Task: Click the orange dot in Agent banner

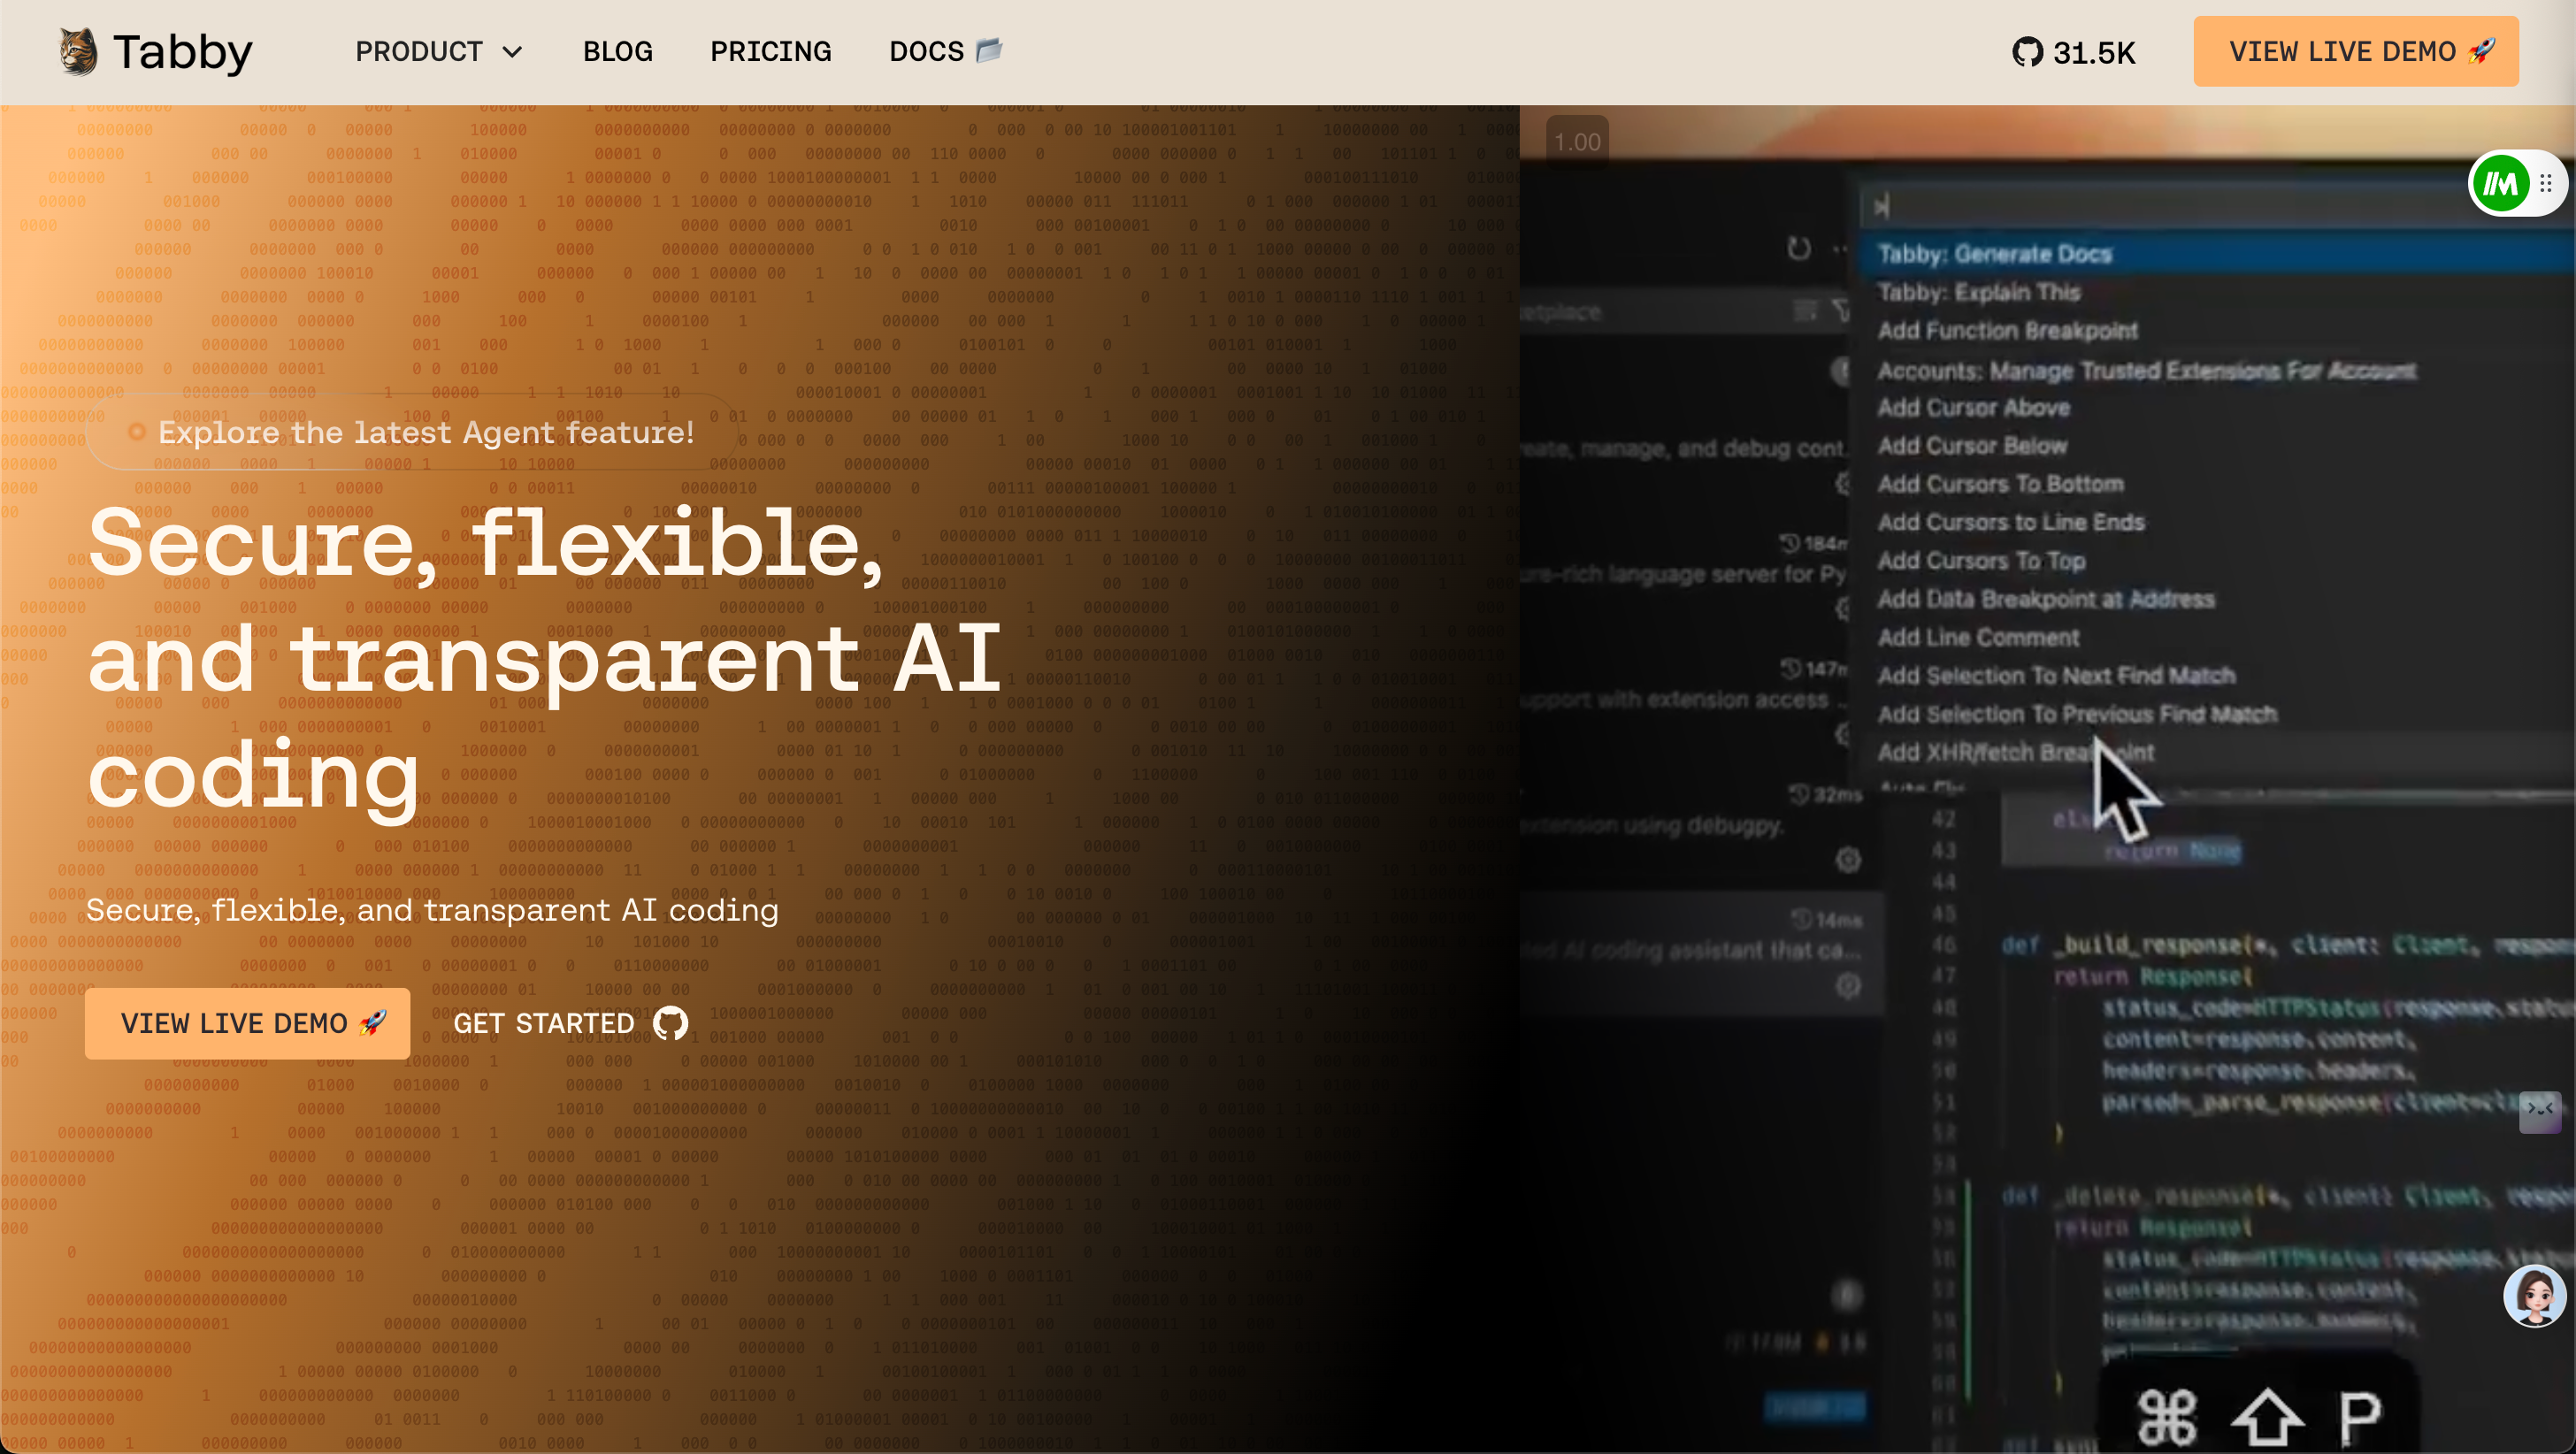Action: coord(136,432)
